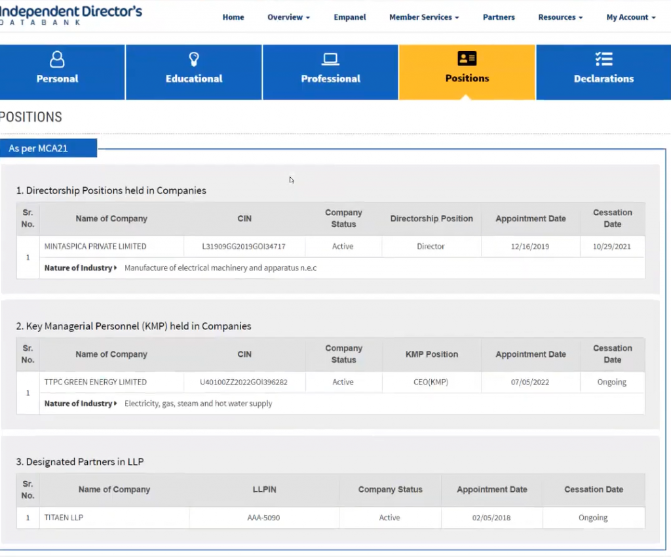Go to the Home page

233,18
